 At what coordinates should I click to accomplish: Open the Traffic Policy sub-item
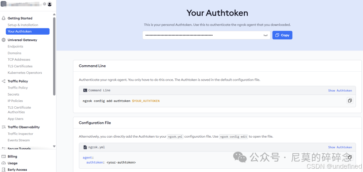pos(17,88)
